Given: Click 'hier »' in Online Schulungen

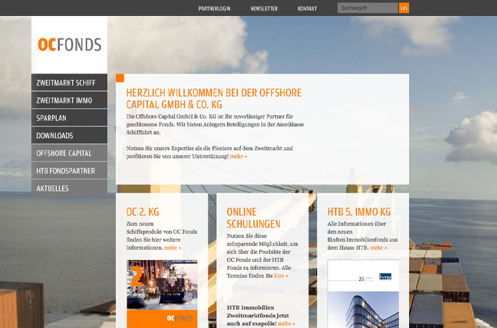Looking at the screenshot, I should pyautogui.click(x=281, y=275).
